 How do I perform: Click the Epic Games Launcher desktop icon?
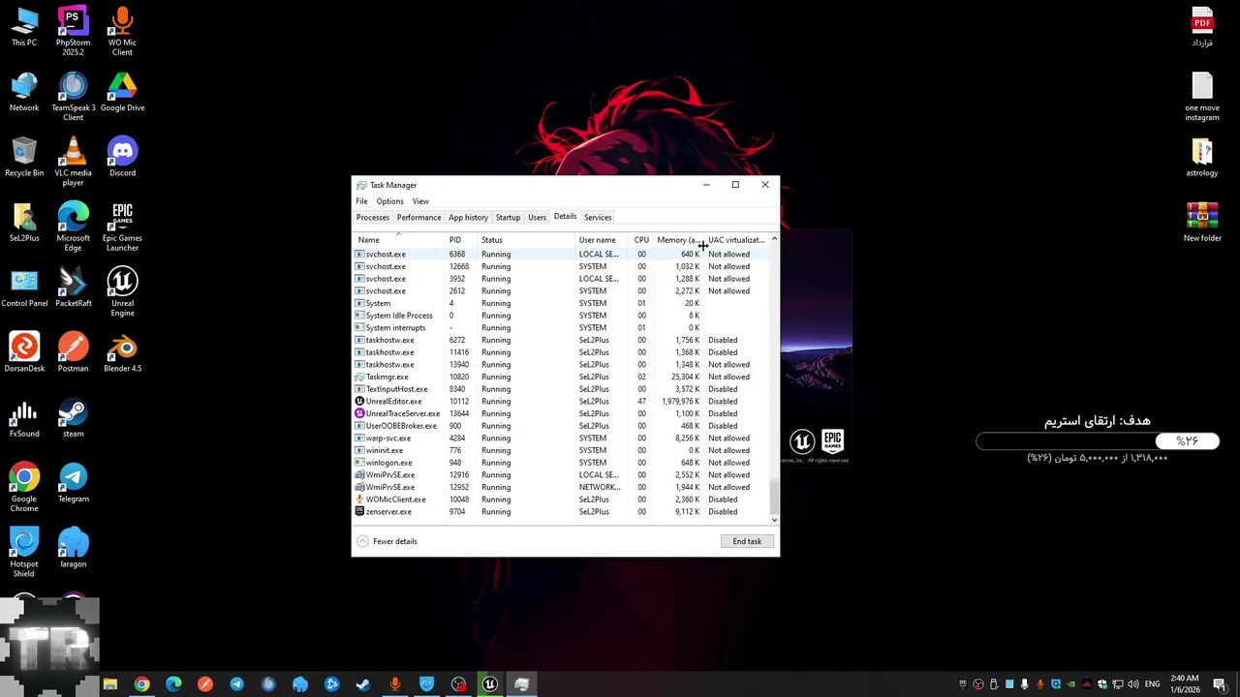point(122,227)
